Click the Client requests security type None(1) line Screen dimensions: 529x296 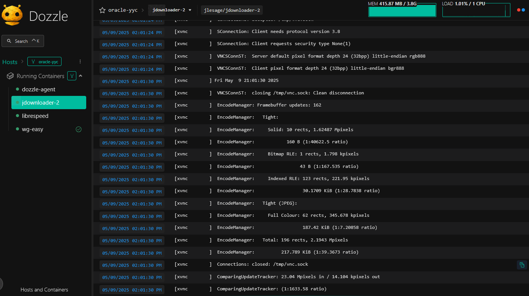click(311, 44)
